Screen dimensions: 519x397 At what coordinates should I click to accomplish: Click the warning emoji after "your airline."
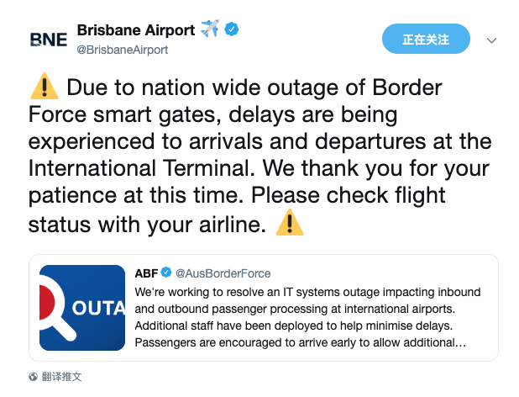coord(290,225)
